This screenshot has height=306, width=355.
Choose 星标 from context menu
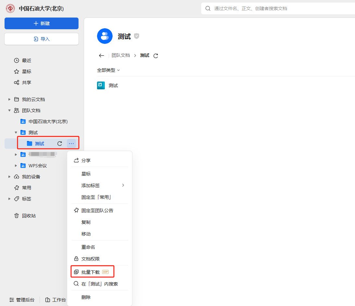pos(100,174)
